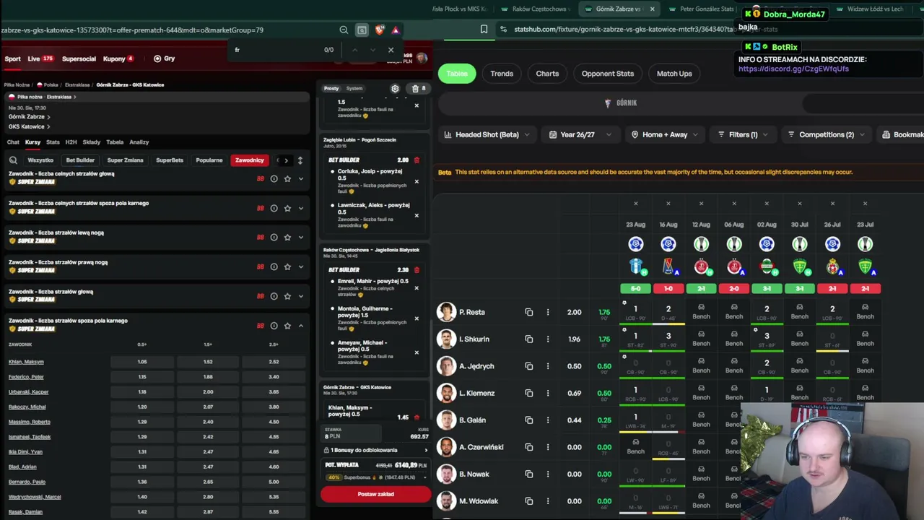The width and height of the screenshot is (924, 520).
Task: Click the search icon in the market filter row
Action: pos(14,160)
